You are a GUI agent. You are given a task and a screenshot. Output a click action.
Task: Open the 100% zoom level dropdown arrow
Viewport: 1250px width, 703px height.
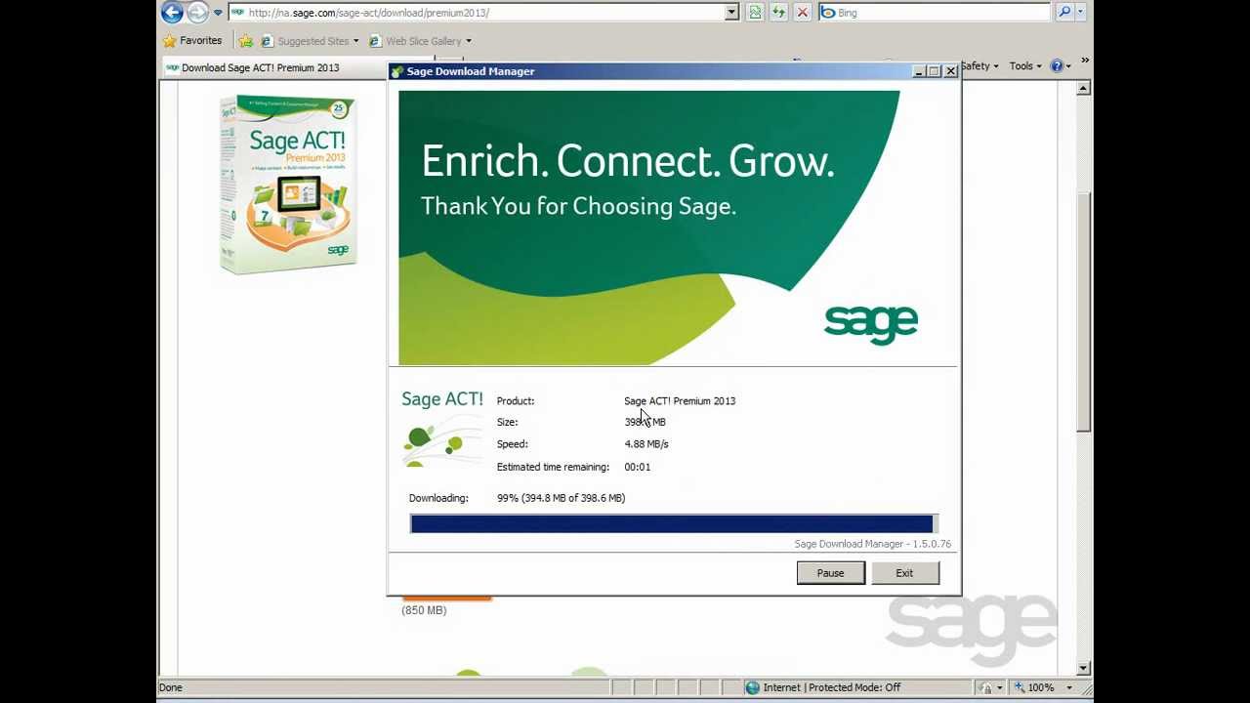click(x=1069, y=687)
